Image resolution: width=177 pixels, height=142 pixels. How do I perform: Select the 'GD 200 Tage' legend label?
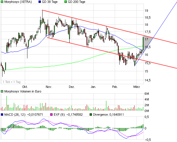(x=77, y=2)
